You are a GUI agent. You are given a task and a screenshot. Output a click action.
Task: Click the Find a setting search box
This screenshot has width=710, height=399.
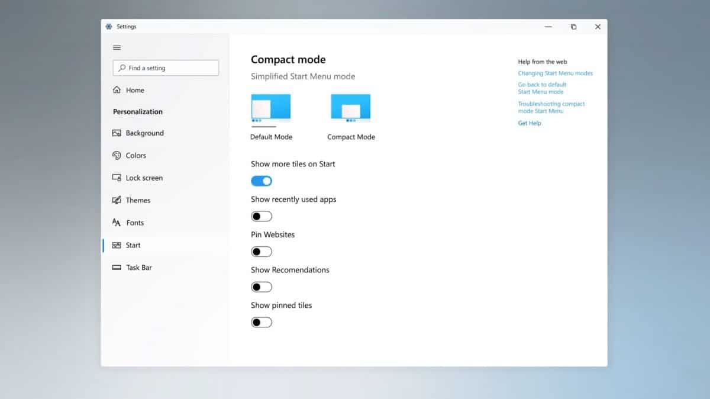coord(166,68)
